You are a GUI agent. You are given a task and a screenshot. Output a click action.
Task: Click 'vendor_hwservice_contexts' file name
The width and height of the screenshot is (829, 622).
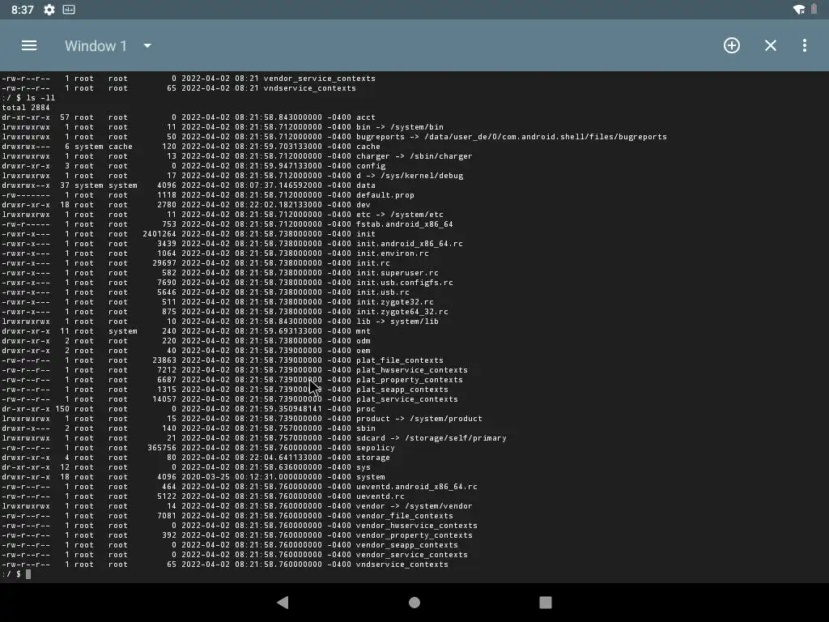[x=417, y=526]
